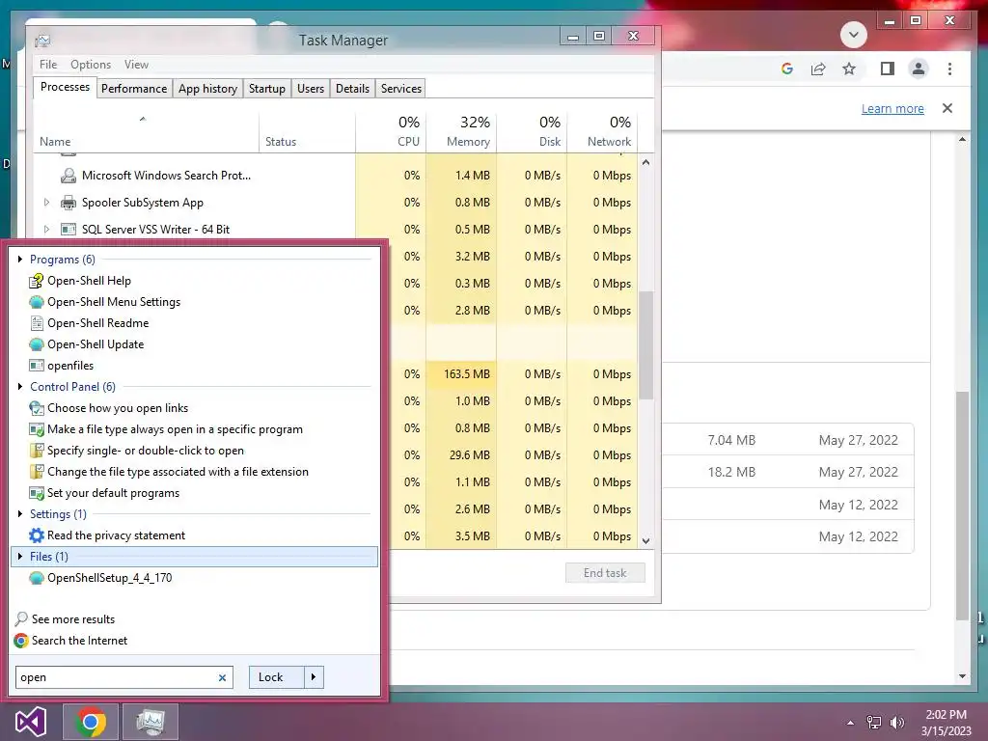
Task: Click the Chrome icon beside Search the Internet
Action: tap(21, 641)
